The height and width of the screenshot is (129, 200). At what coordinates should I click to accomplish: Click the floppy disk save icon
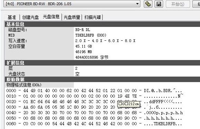(159, 4)
